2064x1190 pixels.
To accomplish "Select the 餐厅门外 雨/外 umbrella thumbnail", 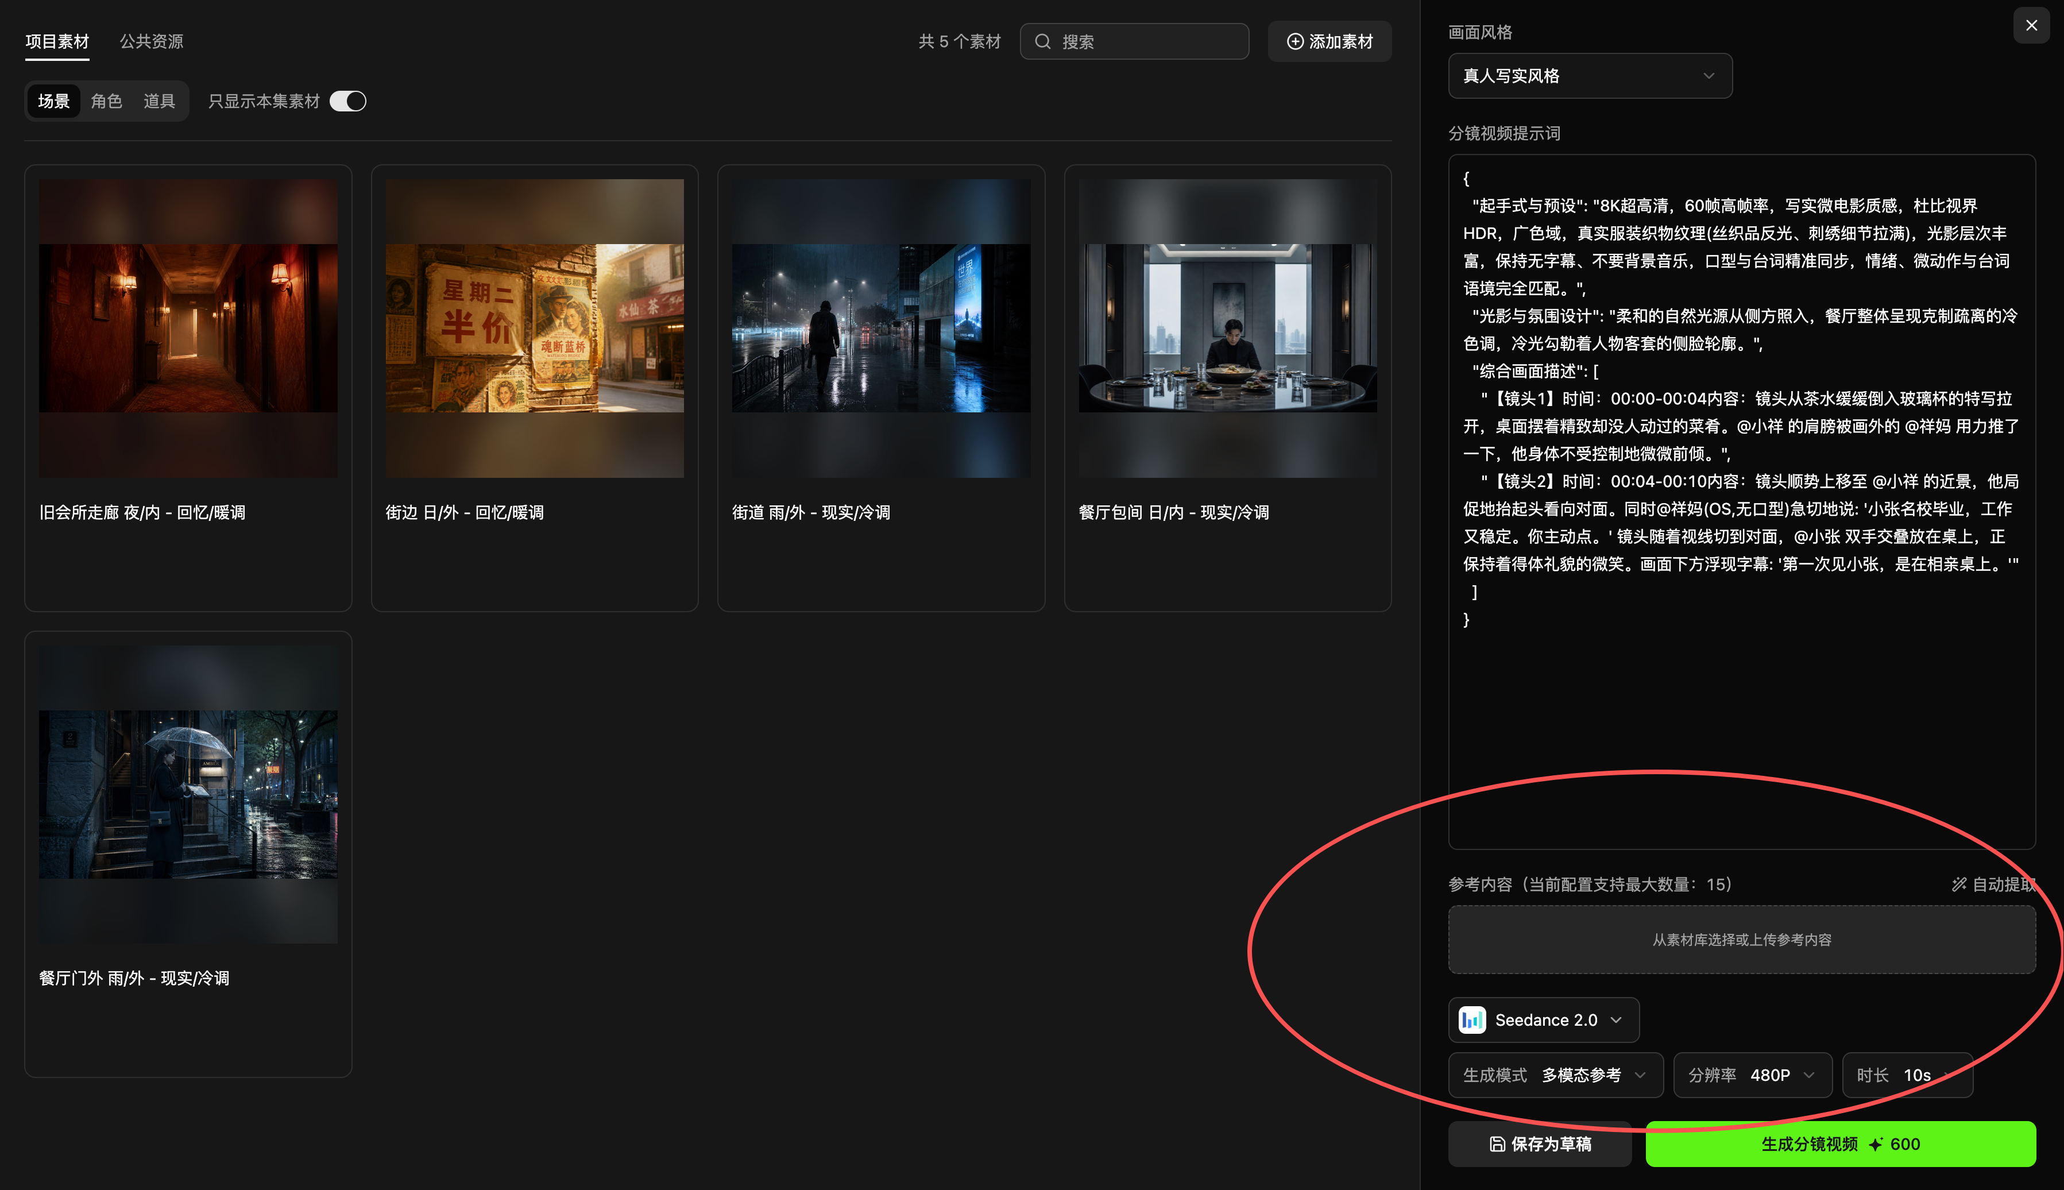I will (x=188, y=794).
